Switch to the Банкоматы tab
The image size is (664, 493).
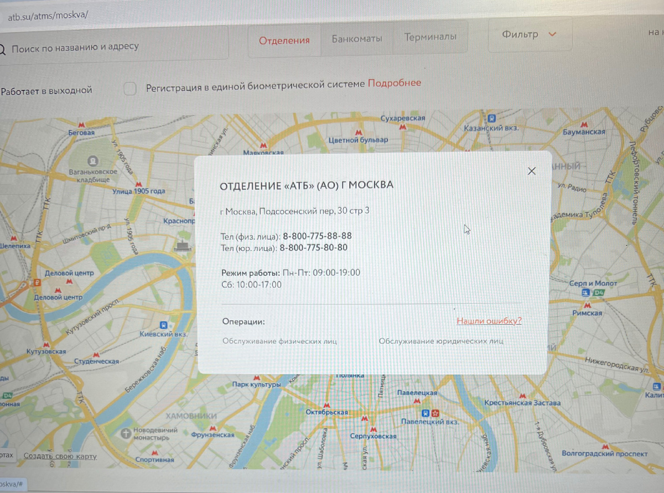(356, 38)
